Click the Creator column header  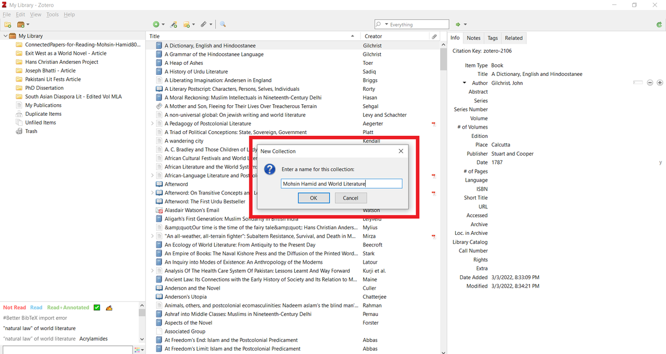point(395,36)
